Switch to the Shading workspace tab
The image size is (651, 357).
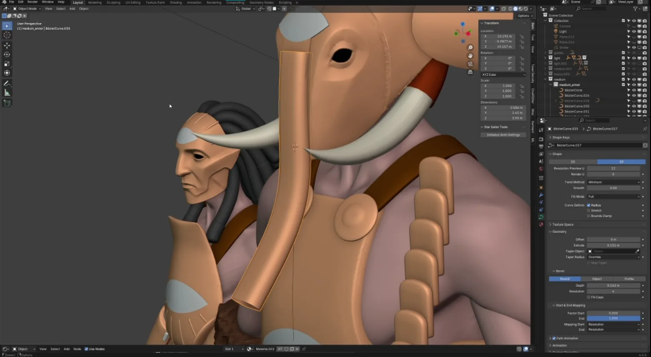pyautogui.click(x=176, y=2)
